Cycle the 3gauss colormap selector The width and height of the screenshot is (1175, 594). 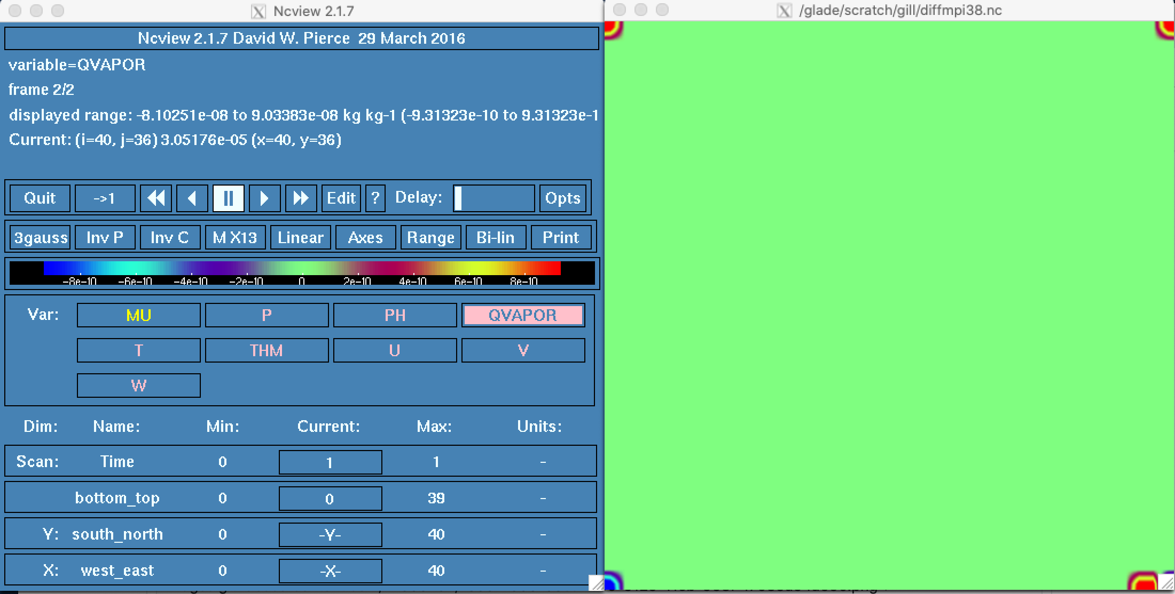click(41, 237)
